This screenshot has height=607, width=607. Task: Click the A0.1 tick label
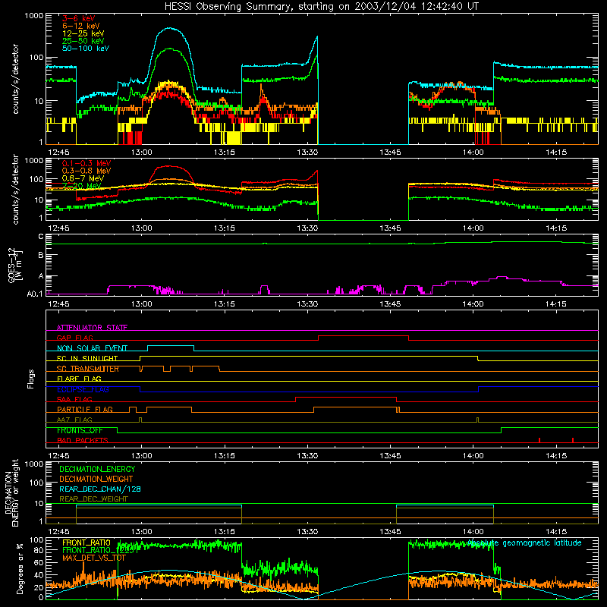(x=35, y=294)
